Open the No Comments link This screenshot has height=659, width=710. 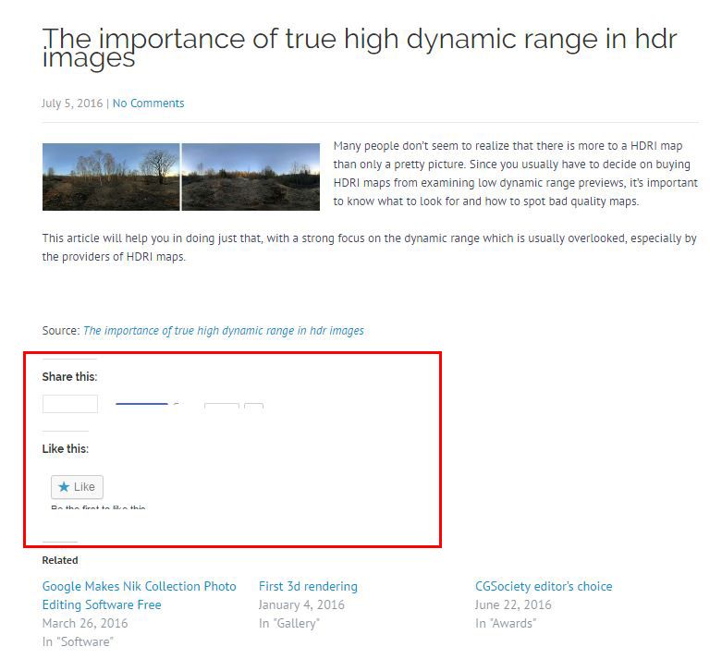tap(148, 104)
